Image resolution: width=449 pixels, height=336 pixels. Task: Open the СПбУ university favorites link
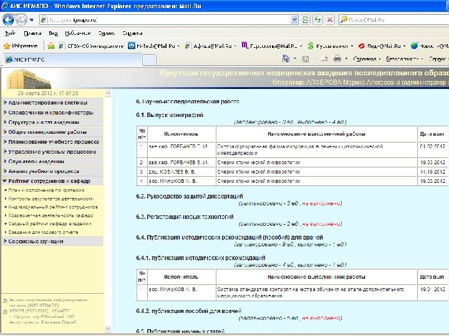(x=91, y=45)
